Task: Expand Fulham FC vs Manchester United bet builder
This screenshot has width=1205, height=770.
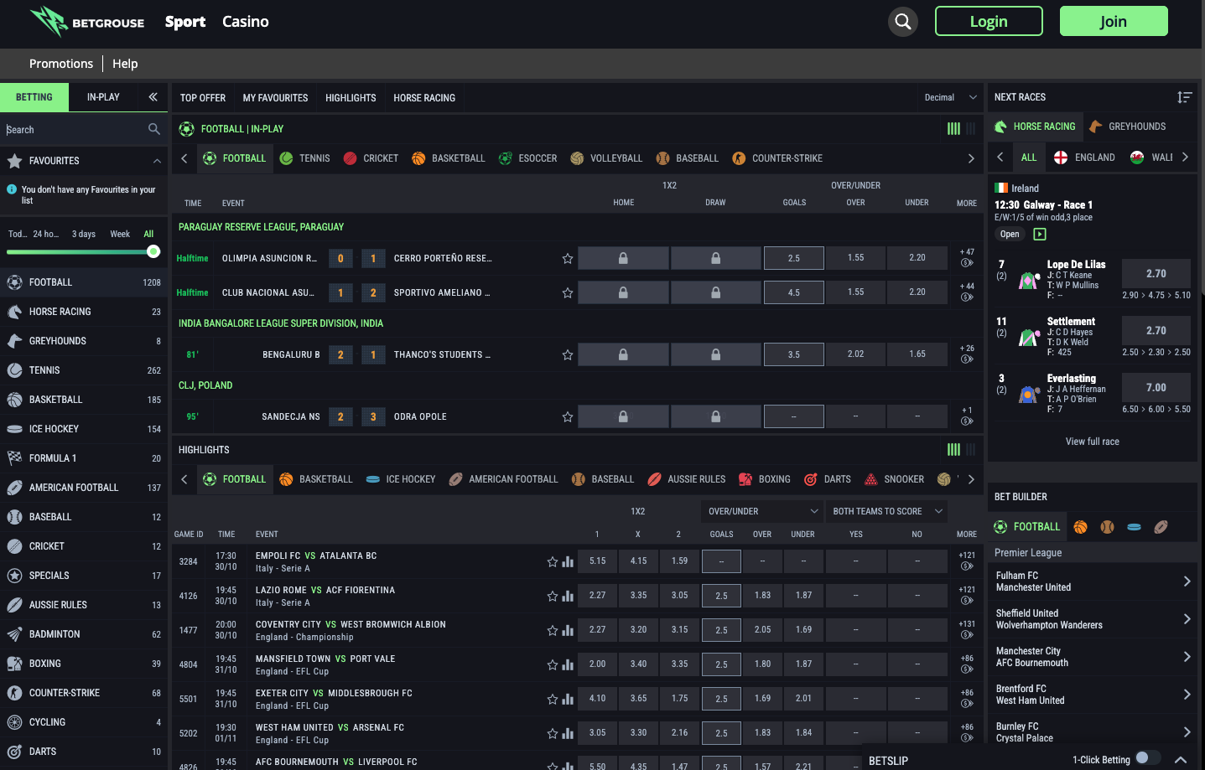Action: [x=1187, y=581]
